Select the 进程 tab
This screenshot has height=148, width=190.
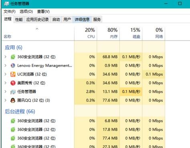pos(8,19)
